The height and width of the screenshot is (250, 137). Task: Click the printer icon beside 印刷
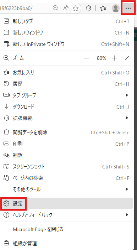tap(6, 144)
